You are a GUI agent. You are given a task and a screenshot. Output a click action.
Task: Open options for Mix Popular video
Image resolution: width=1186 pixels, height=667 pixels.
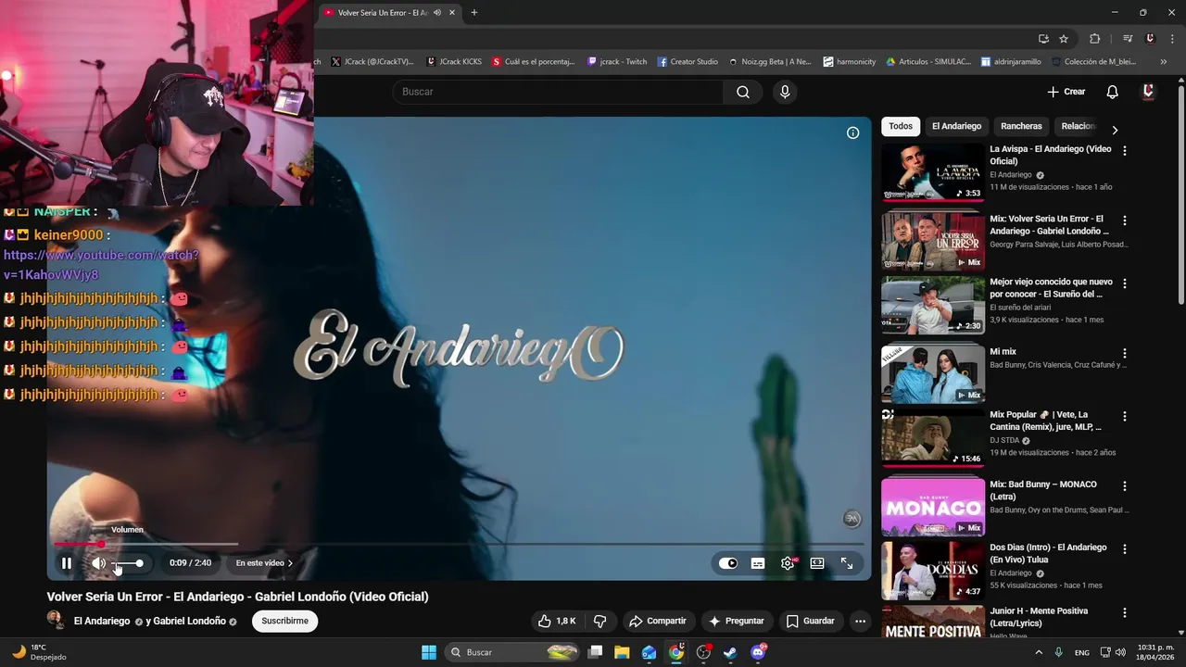point(1125,416)
